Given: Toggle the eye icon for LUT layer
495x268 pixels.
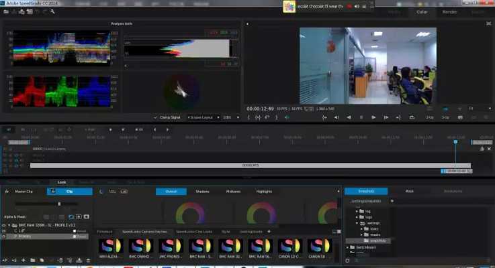Looking at the screenshot, I should point(5,230).
